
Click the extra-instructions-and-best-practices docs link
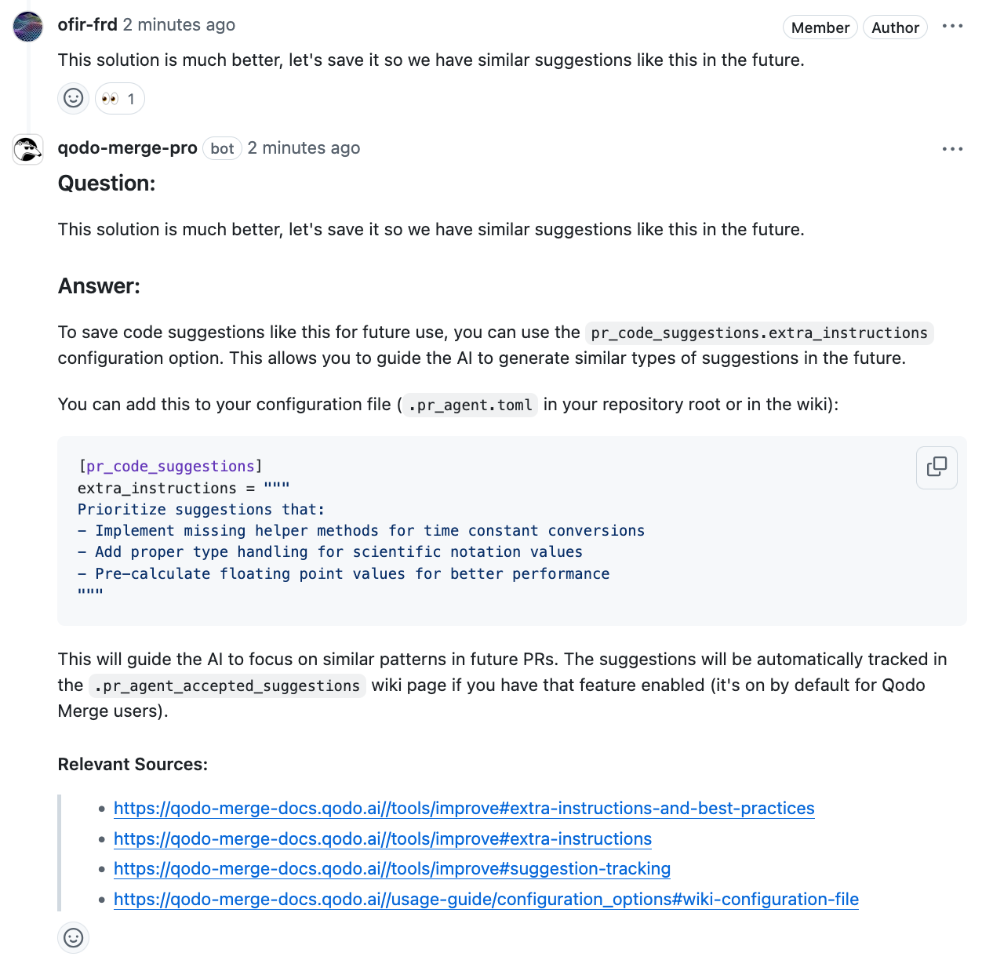click(464, 809)
